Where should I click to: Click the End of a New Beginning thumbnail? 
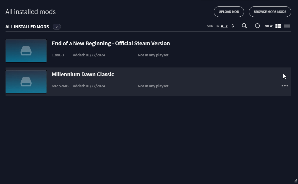(26, 51)
